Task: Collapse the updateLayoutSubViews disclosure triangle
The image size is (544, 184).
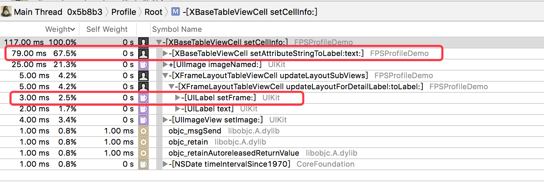Action: (x=165, y=76)
